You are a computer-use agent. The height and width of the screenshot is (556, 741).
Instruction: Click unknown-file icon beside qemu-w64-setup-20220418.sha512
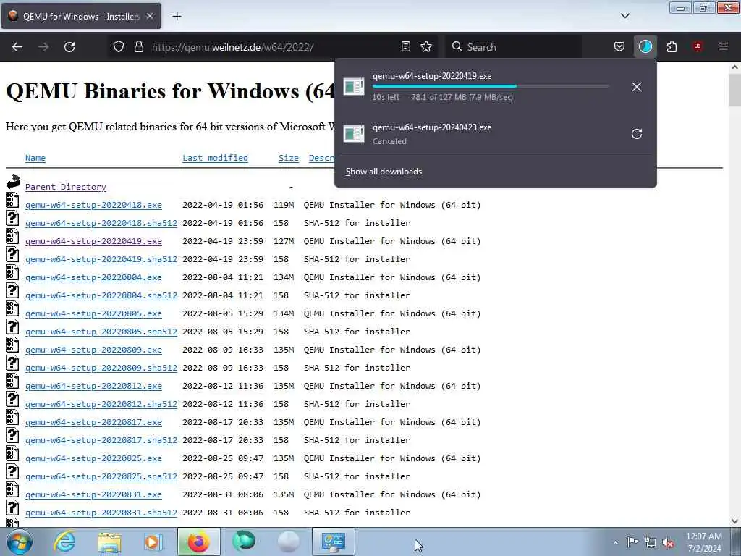[x=12, y=218]
